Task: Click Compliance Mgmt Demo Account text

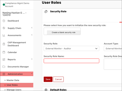Action: (17, 5)
